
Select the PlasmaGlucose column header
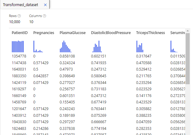coord(72,33)
